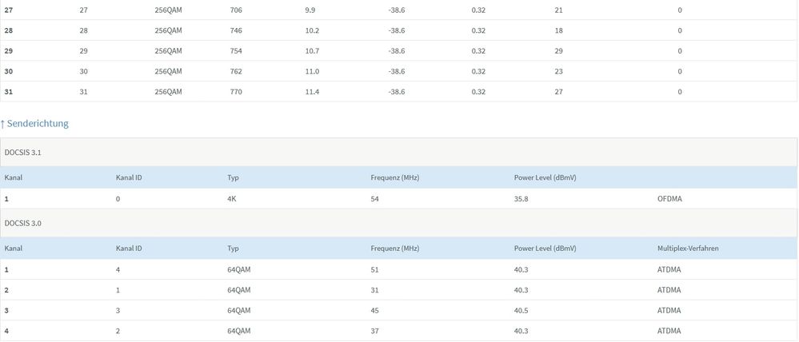
Task: Click power level 40.3 in the 51 MHz row
Action: pos(521,270)
